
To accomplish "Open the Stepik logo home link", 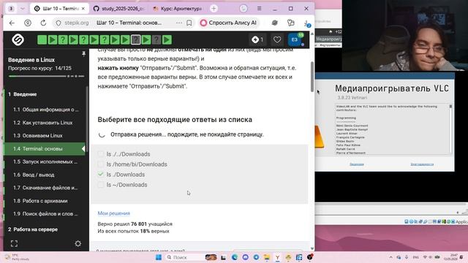I will pos(18,39).
